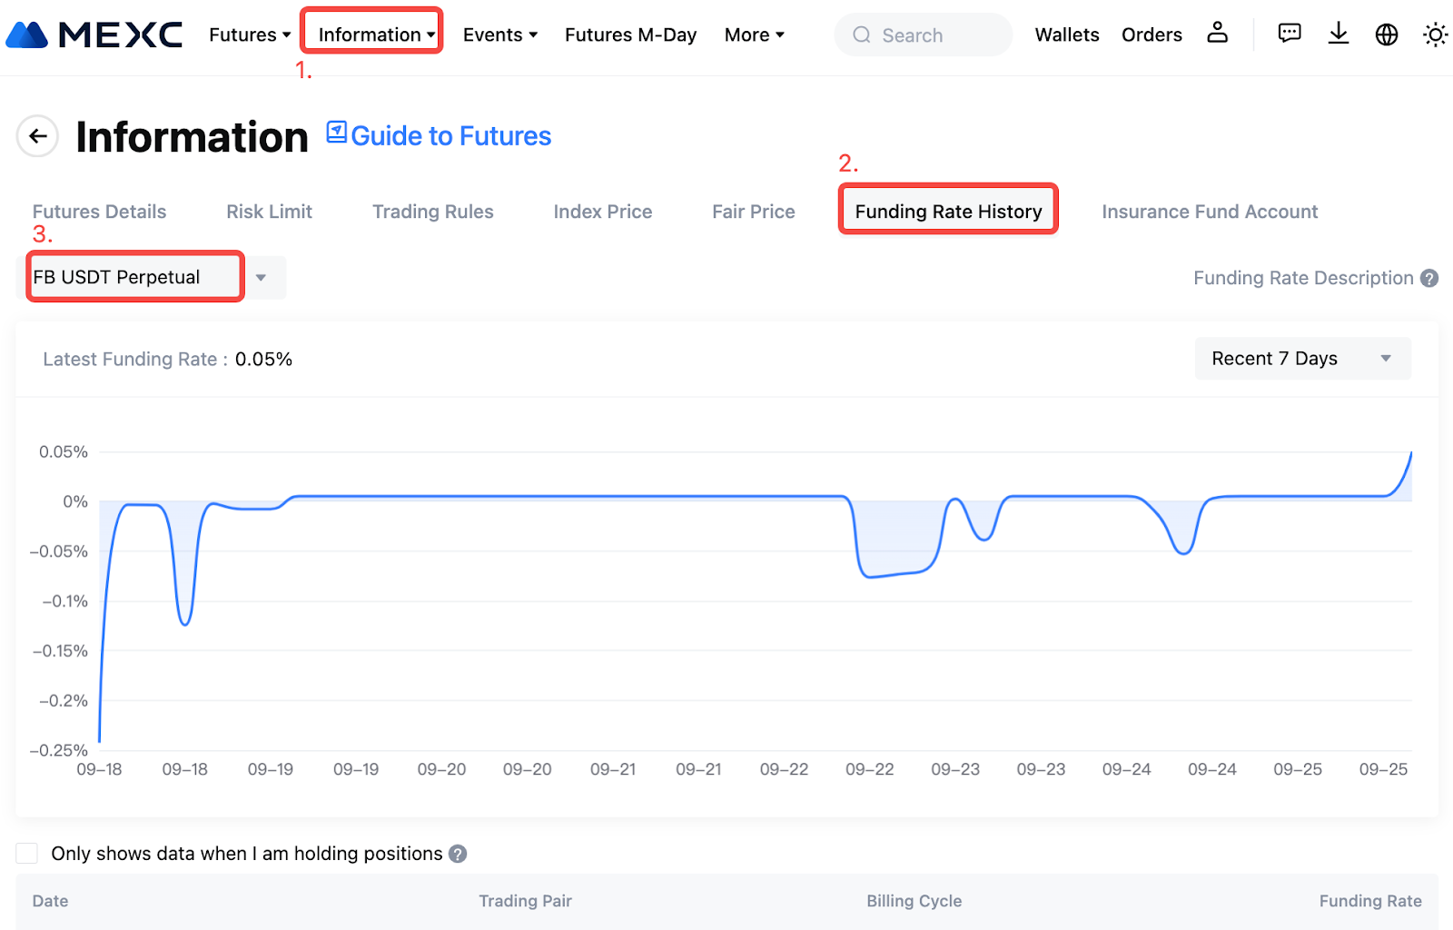This screenshot has height=930, width=1453.
Task: Select the Insurance Fund Account tab
Action: [x=1209, y=212]
